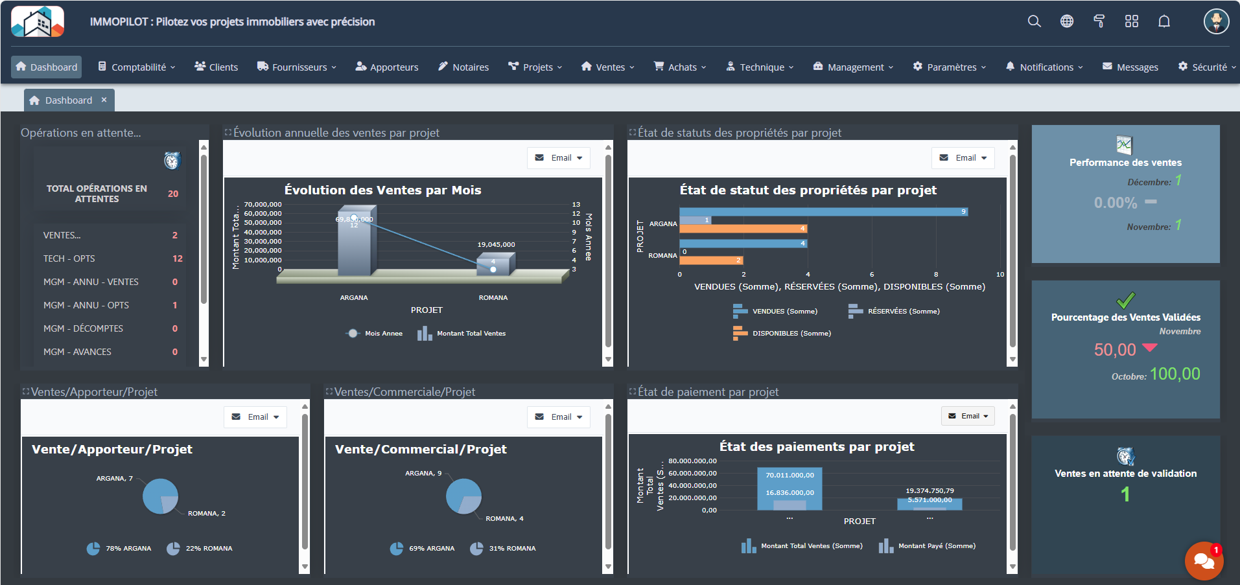Expand the Projets dropdown menu
The image size is (1240, 585).
pos(535,67)
